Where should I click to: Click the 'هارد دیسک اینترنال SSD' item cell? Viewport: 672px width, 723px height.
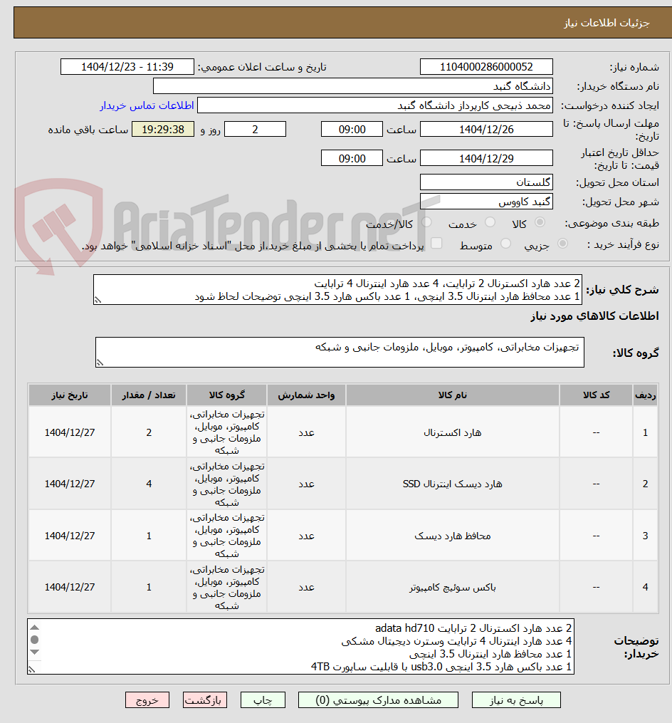click(453, 484)
